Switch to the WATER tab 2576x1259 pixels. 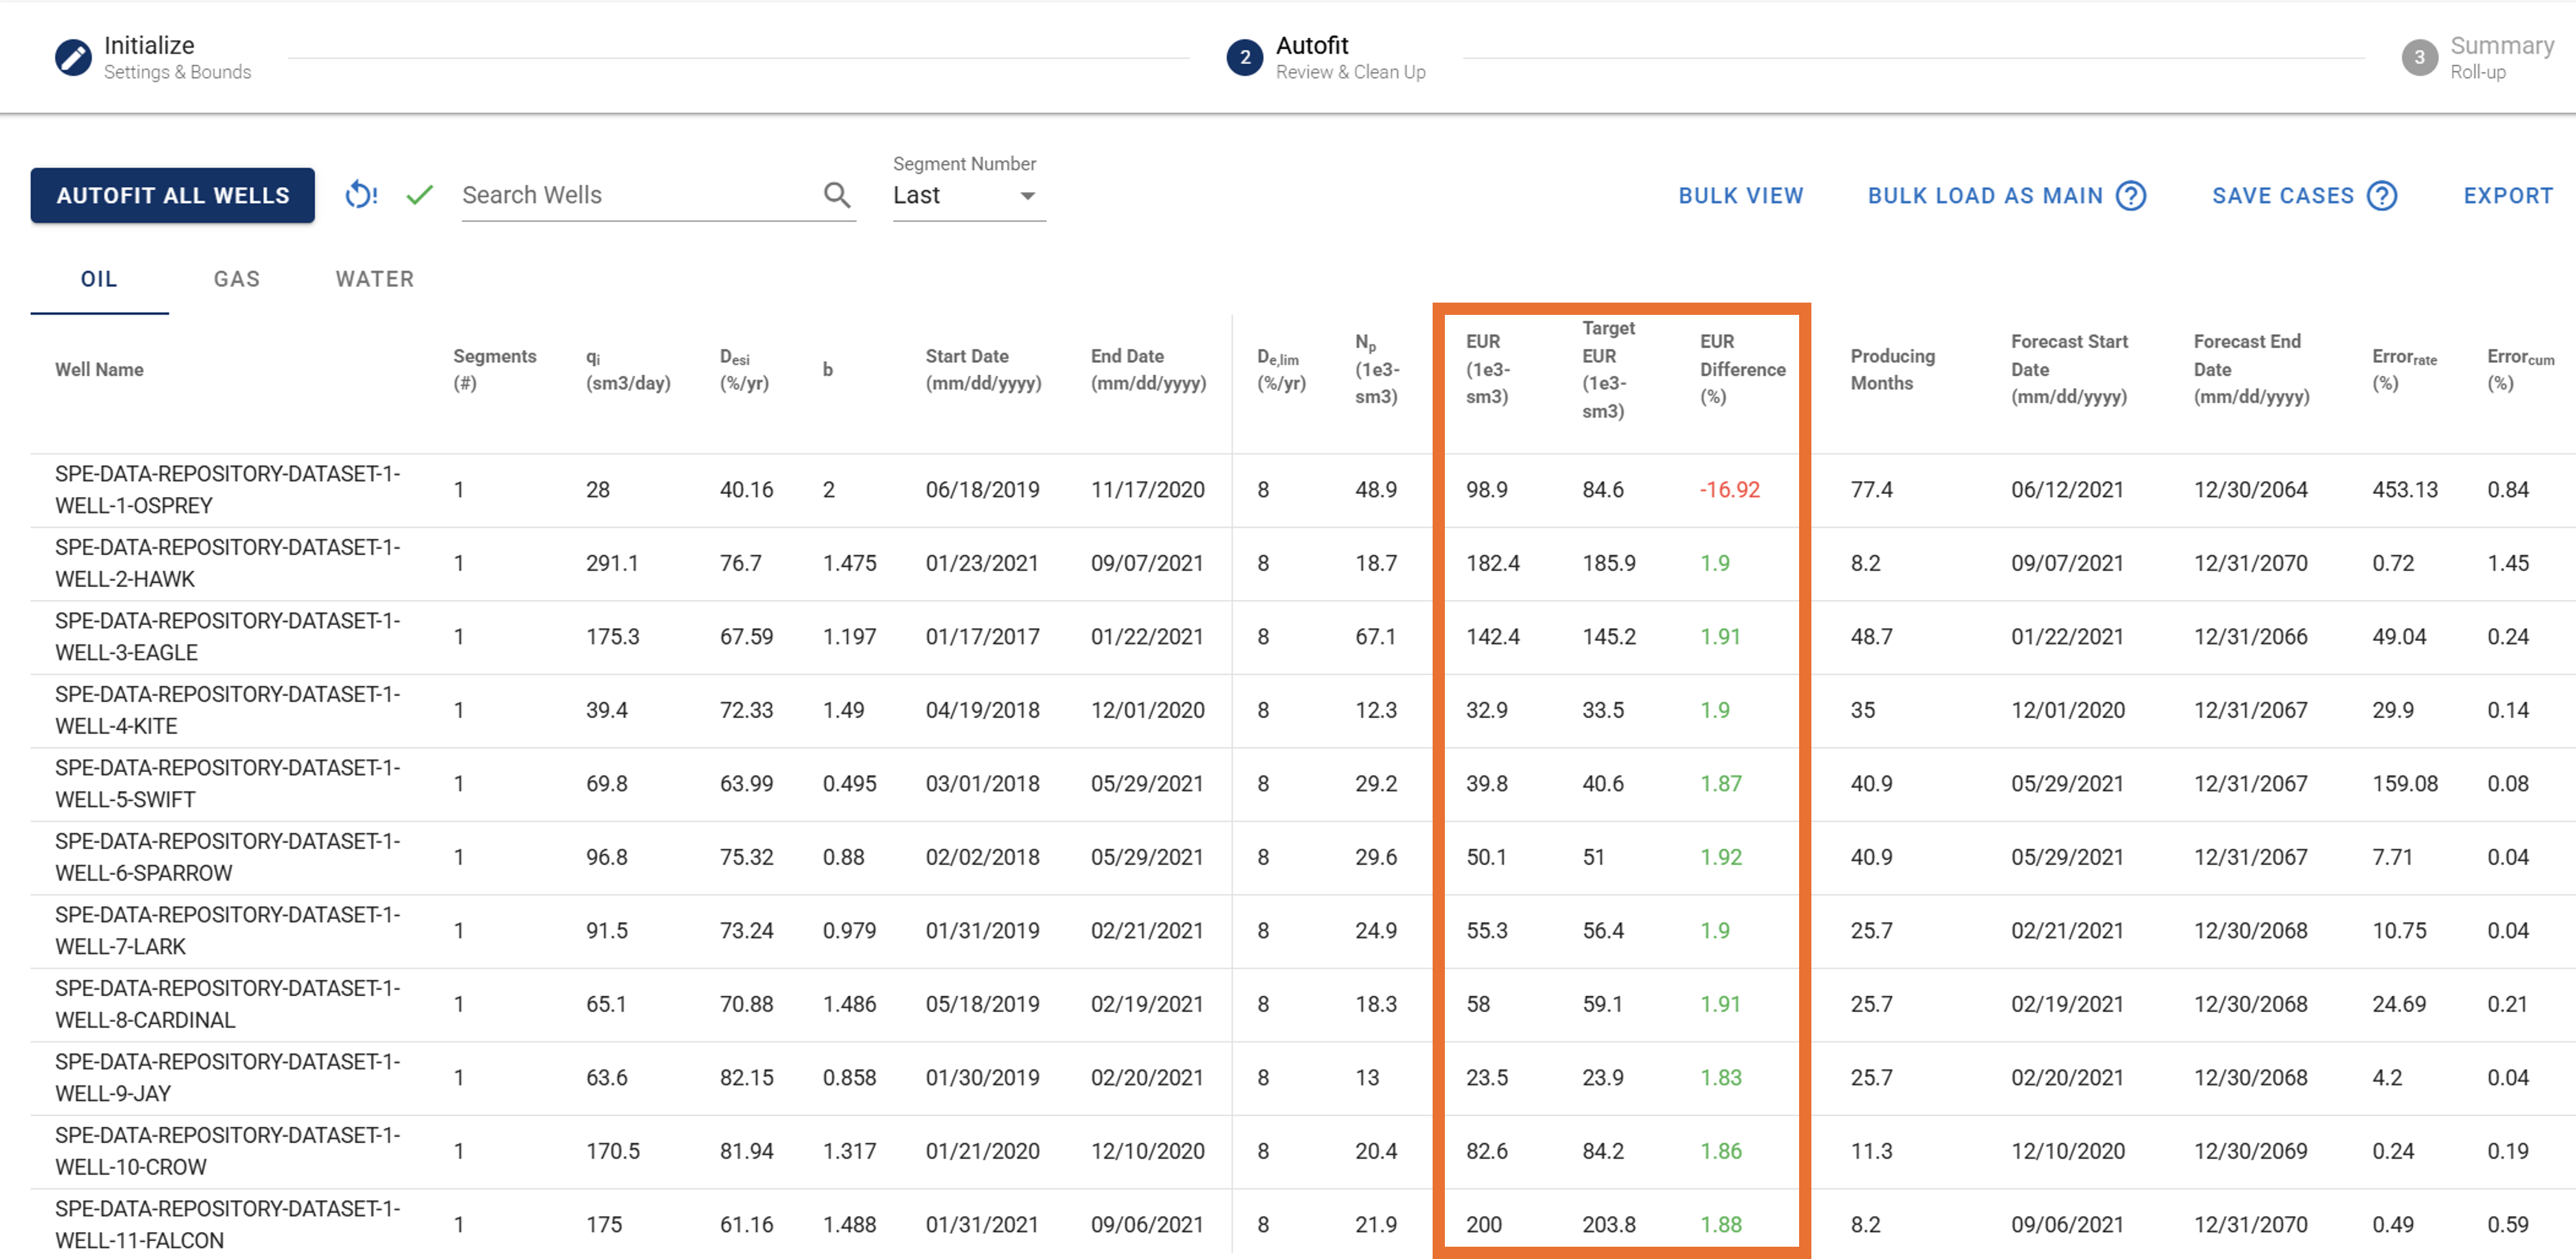pos(374,279)
